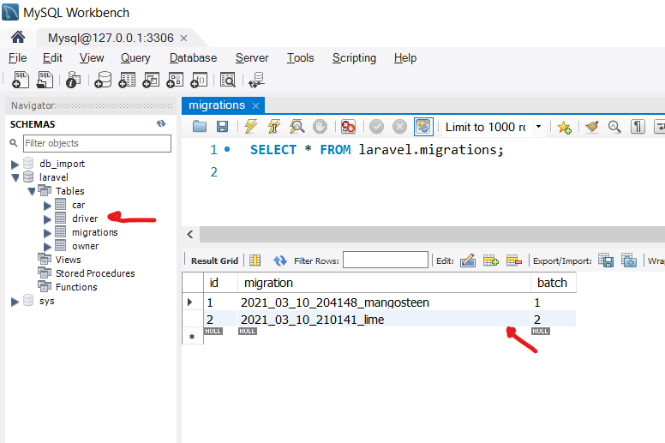This screenshot has height=443, width=665.
Task: Open the schema inspector info icon
Action: click(73, 80)
